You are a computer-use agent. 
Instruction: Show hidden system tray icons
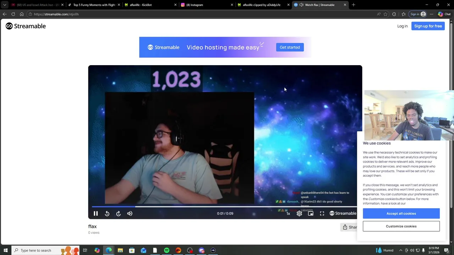point(401,250)
